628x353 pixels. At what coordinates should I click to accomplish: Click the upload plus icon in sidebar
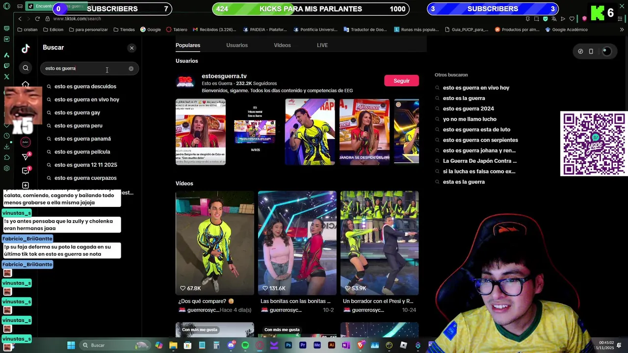click(x=26, y=185)
